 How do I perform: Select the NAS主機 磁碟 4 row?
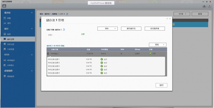point(106,70)
